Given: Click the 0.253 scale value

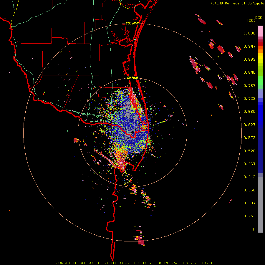Looking at the screenshot, I should pos(249,216).
